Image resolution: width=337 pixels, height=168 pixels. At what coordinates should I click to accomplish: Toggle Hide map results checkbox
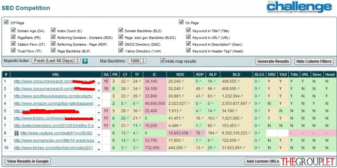pos(163,60)
